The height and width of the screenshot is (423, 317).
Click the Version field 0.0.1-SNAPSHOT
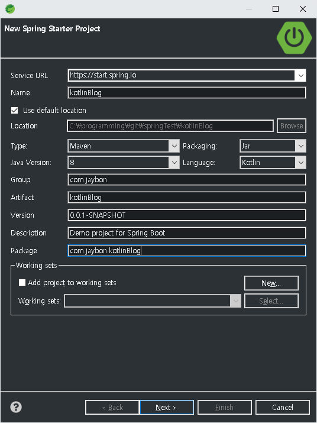pyautogui.click(x=187, y=215)
